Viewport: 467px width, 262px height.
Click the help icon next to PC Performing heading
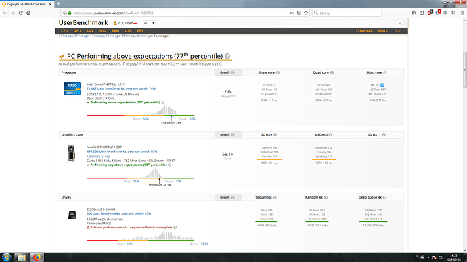tap(227, 56)
